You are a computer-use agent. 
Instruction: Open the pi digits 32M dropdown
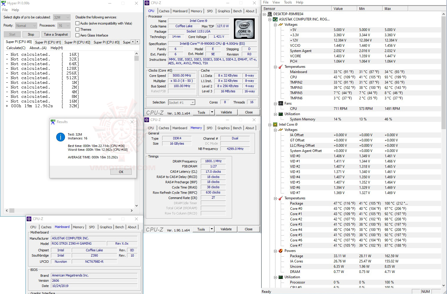tap(62, 17)
